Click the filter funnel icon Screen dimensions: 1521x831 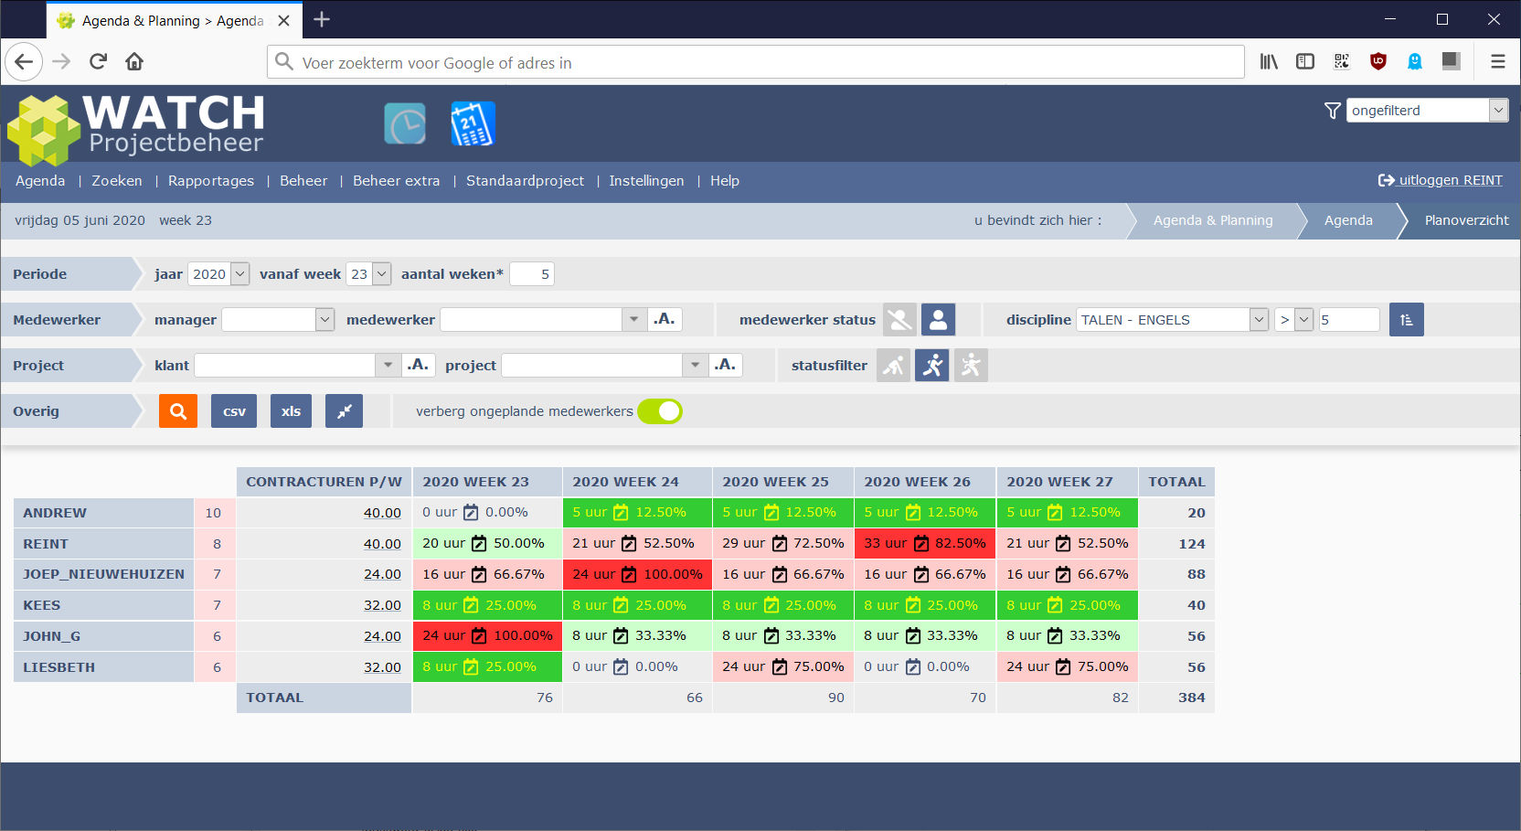tap(1333, 111)
